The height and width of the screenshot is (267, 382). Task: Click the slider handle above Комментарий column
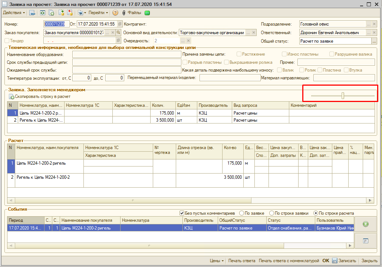pyautogui.click(x=343, y=96)
